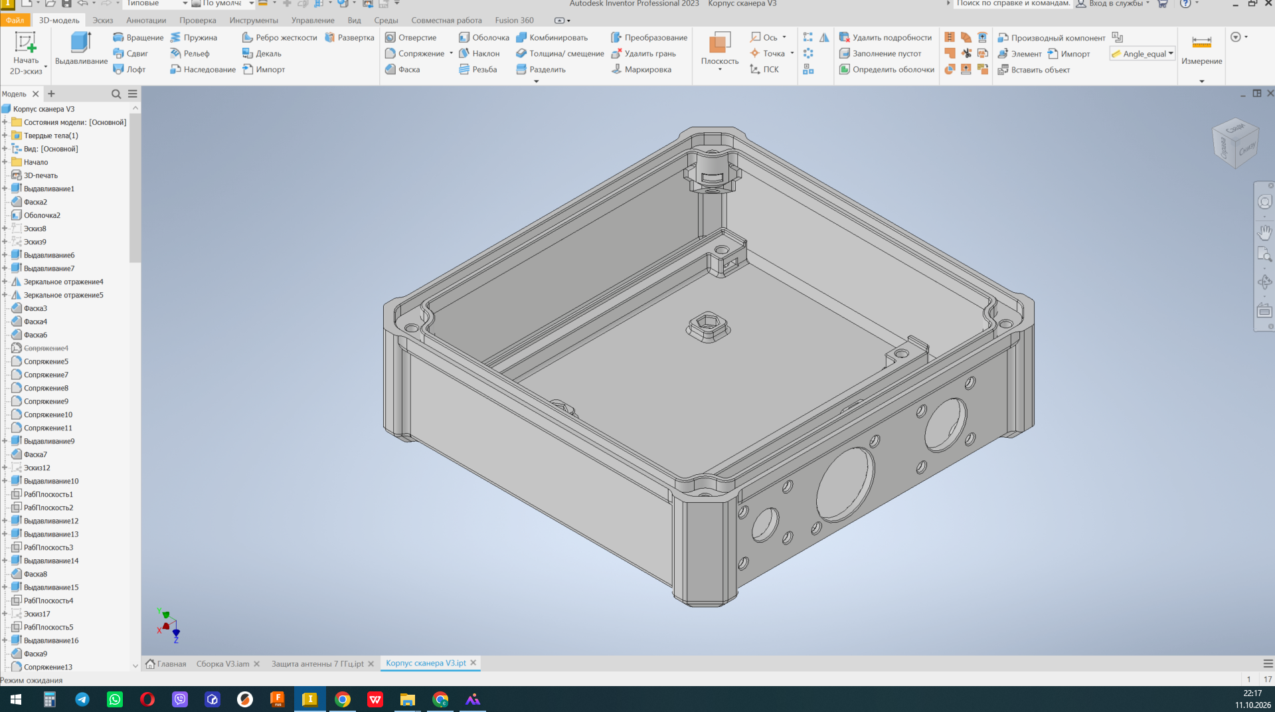
Task: Select РабПлоскость3 in model tree
Action: tap(48, 547)
